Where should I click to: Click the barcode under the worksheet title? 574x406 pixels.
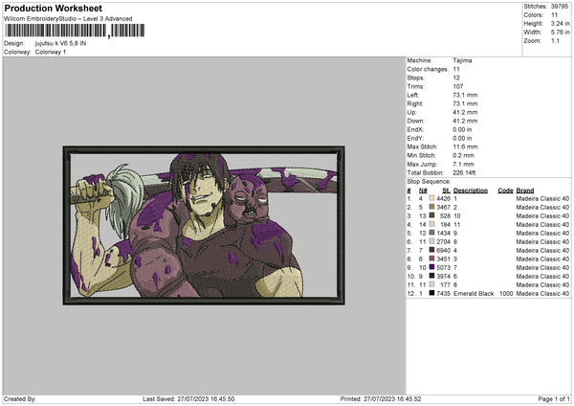pyautogui.click(x=75, y=31)
